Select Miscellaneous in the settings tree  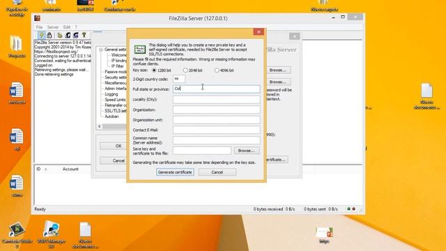(x=116, y=83)
